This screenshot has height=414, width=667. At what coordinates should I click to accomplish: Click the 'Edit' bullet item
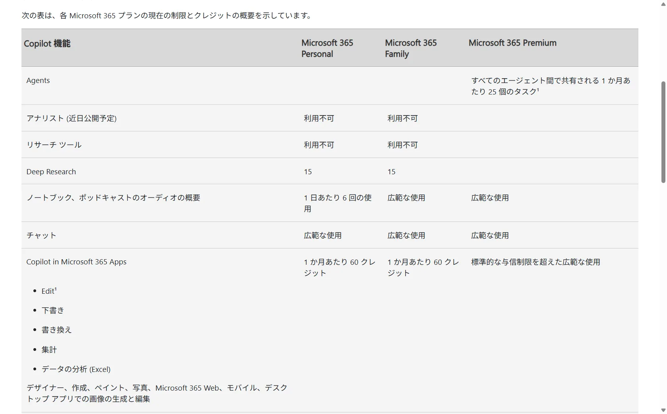[x=49, y=291]
